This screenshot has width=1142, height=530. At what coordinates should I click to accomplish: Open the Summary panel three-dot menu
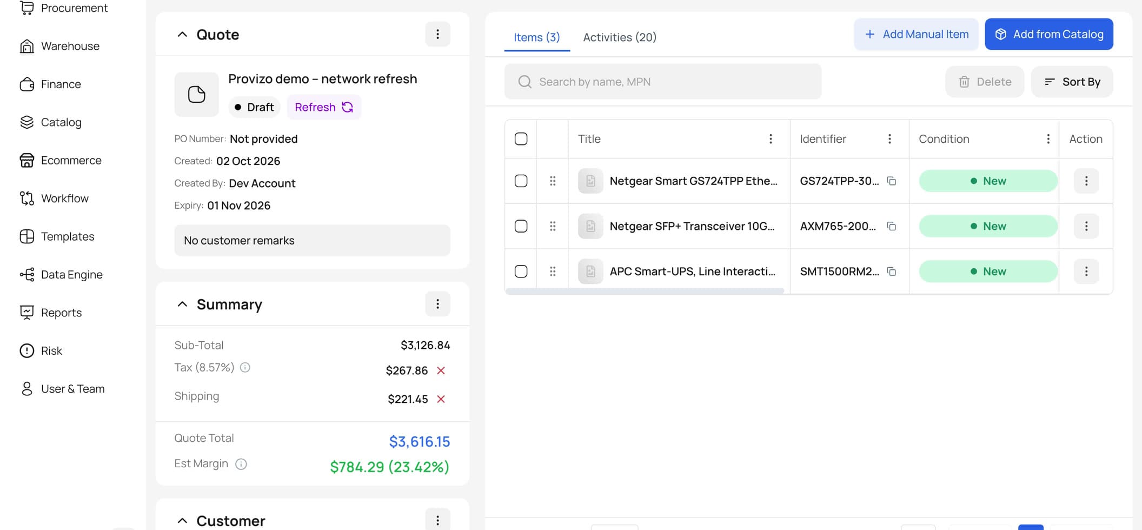437,304
